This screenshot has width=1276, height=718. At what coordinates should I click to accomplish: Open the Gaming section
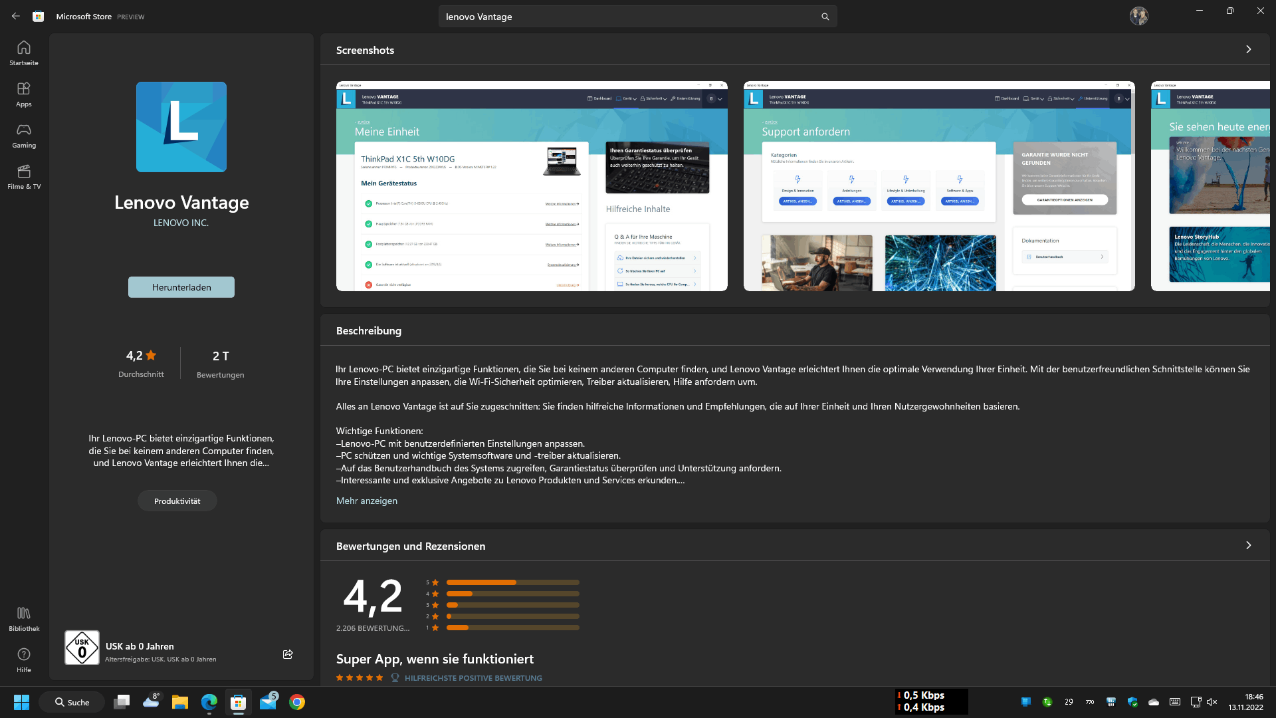[24, 136]
